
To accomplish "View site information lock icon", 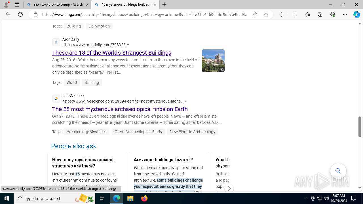I will click(x=36, y=14).
